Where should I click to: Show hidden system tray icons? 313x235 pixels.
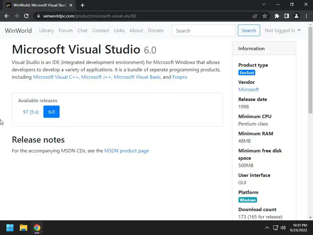coord(267,228)
